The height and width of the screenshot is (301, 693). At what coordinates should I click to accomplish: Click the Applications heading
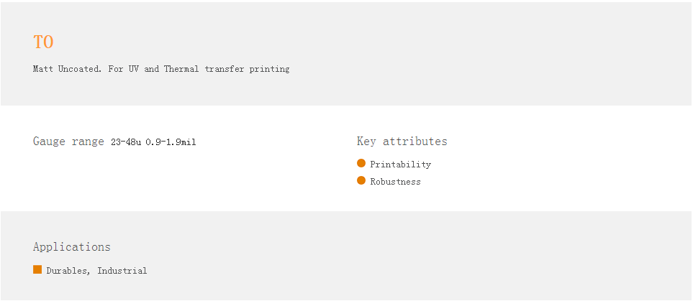(x=72, y=247)
